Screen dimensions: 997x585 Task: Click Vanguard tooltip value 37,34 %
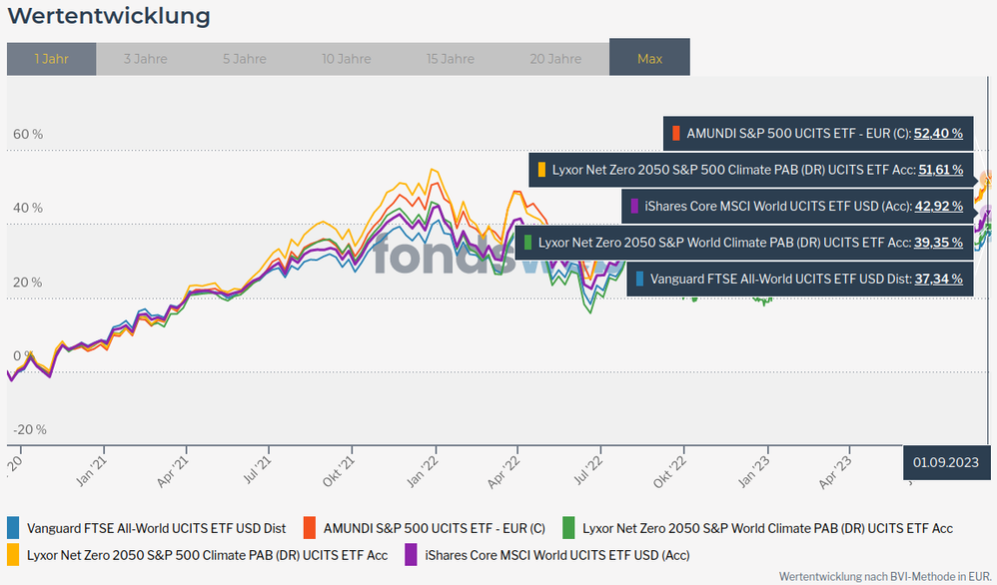[x=938, y=280]
